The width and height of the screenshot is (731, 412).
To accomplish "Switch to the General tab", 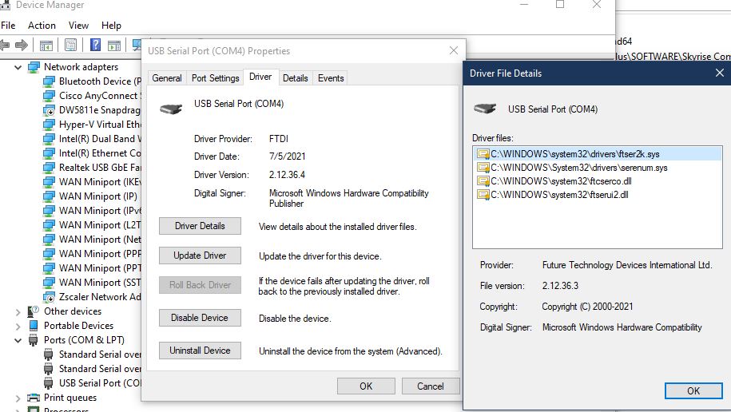I will click(x=167, y=77).
